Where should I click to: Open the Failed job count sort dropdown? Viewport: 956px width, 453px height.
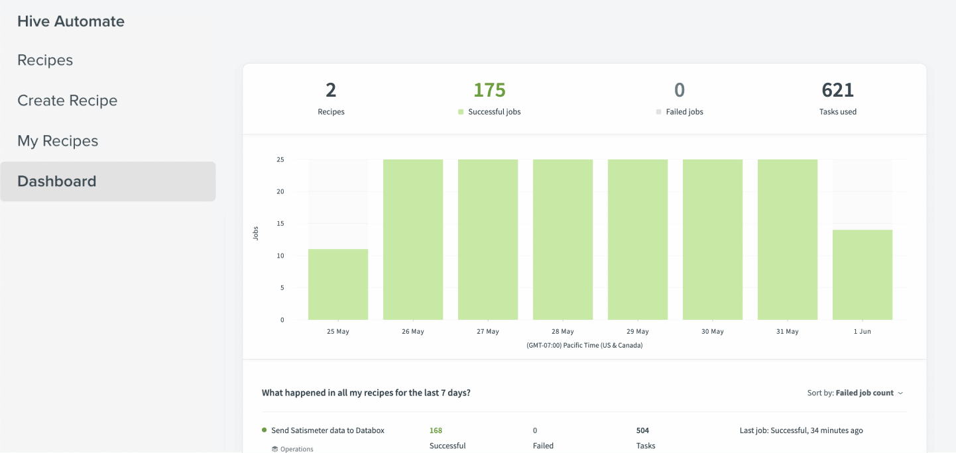click(865, 393)
